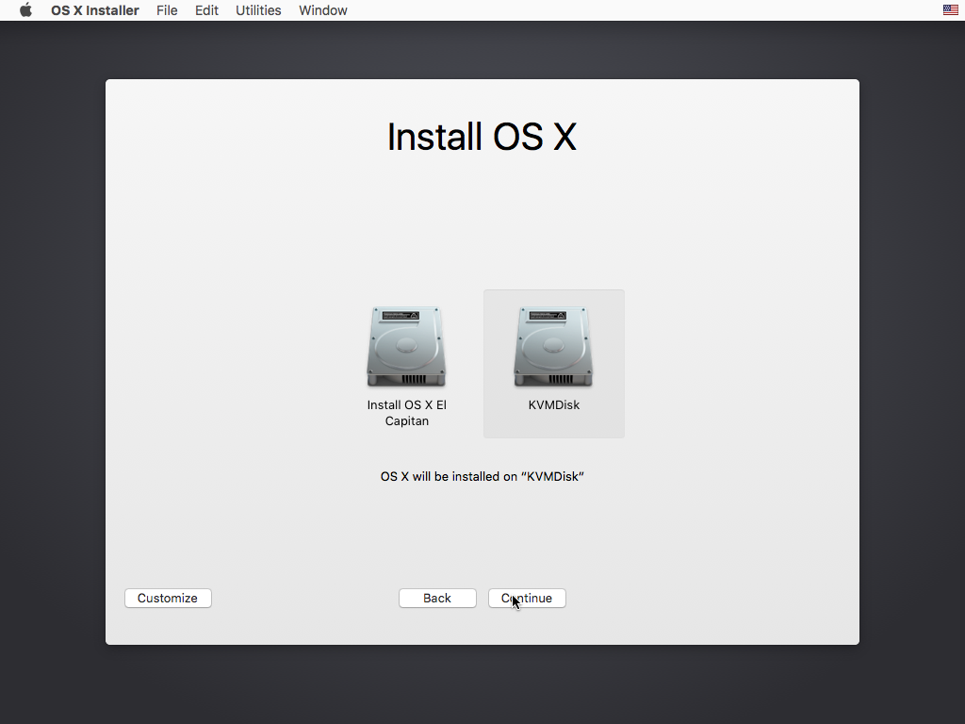Select the KVMDisk drive icon
Viewport: 965px width, 724px height.
(553, 346)
